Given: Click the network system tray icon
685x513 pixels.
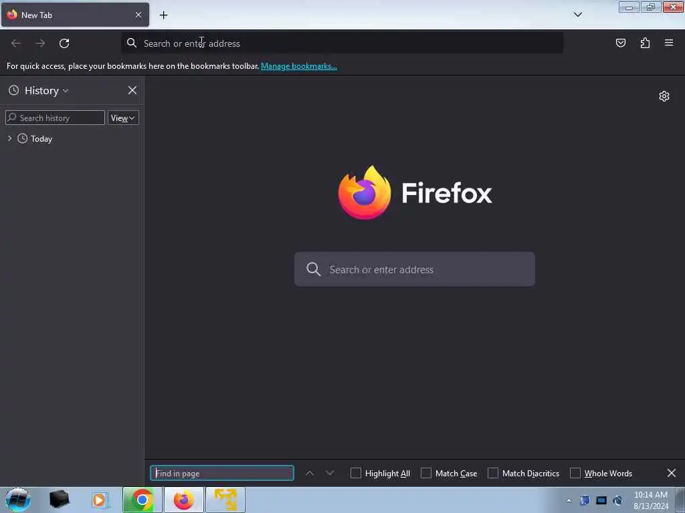Looking at the screenshot, I should (617, 500).
